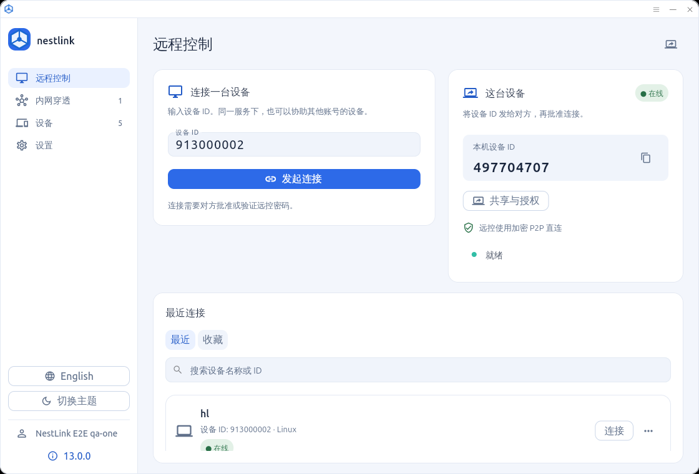Click the app icon in title bar
This screenshot has height=474, width=699.
point(9,9)
